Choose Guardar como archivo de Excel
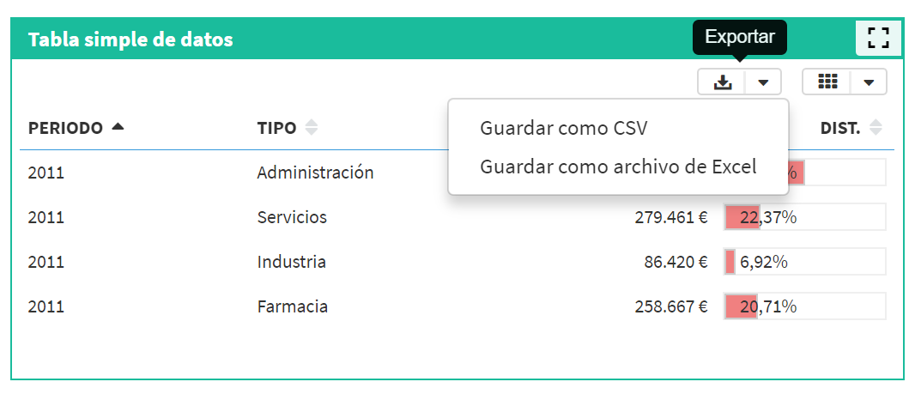The width and height of the screenshot is (915, 394). (618, 167)
